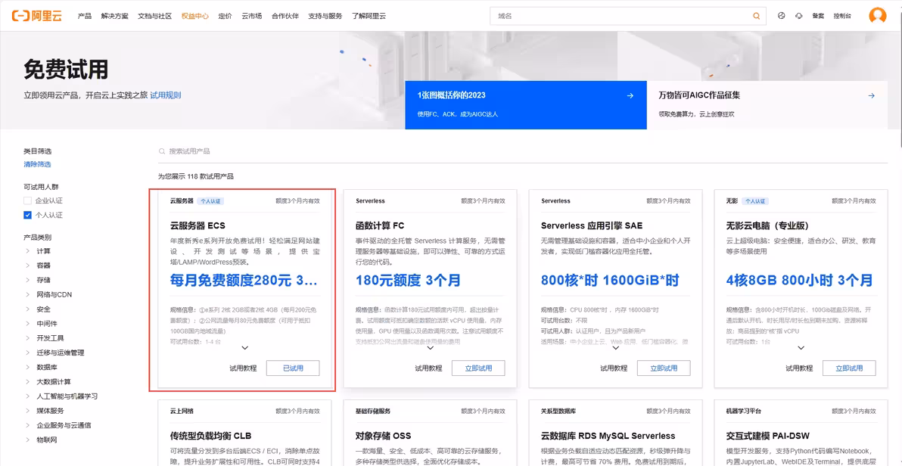Open 试用教程 for 云服务器 ECS
The height and width of the screenshot is (466, 902).
243,368
